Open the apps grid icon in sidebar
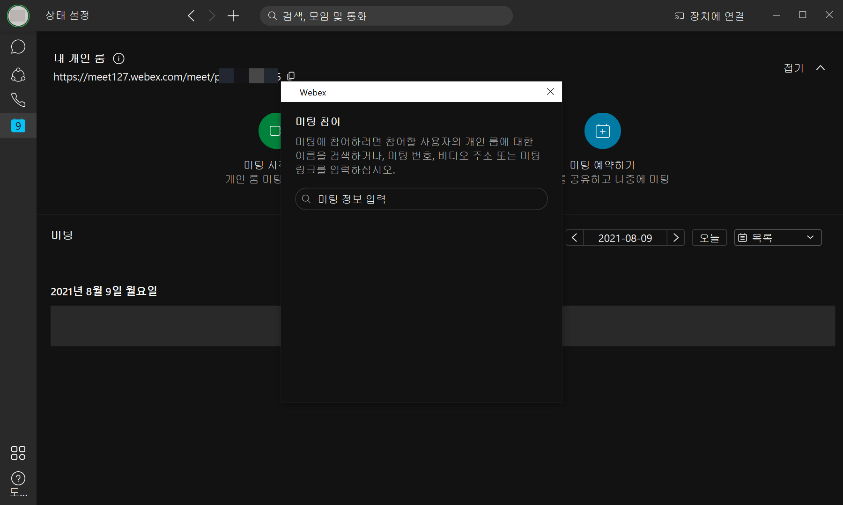The image size is (843, 505). coord(18,453)
